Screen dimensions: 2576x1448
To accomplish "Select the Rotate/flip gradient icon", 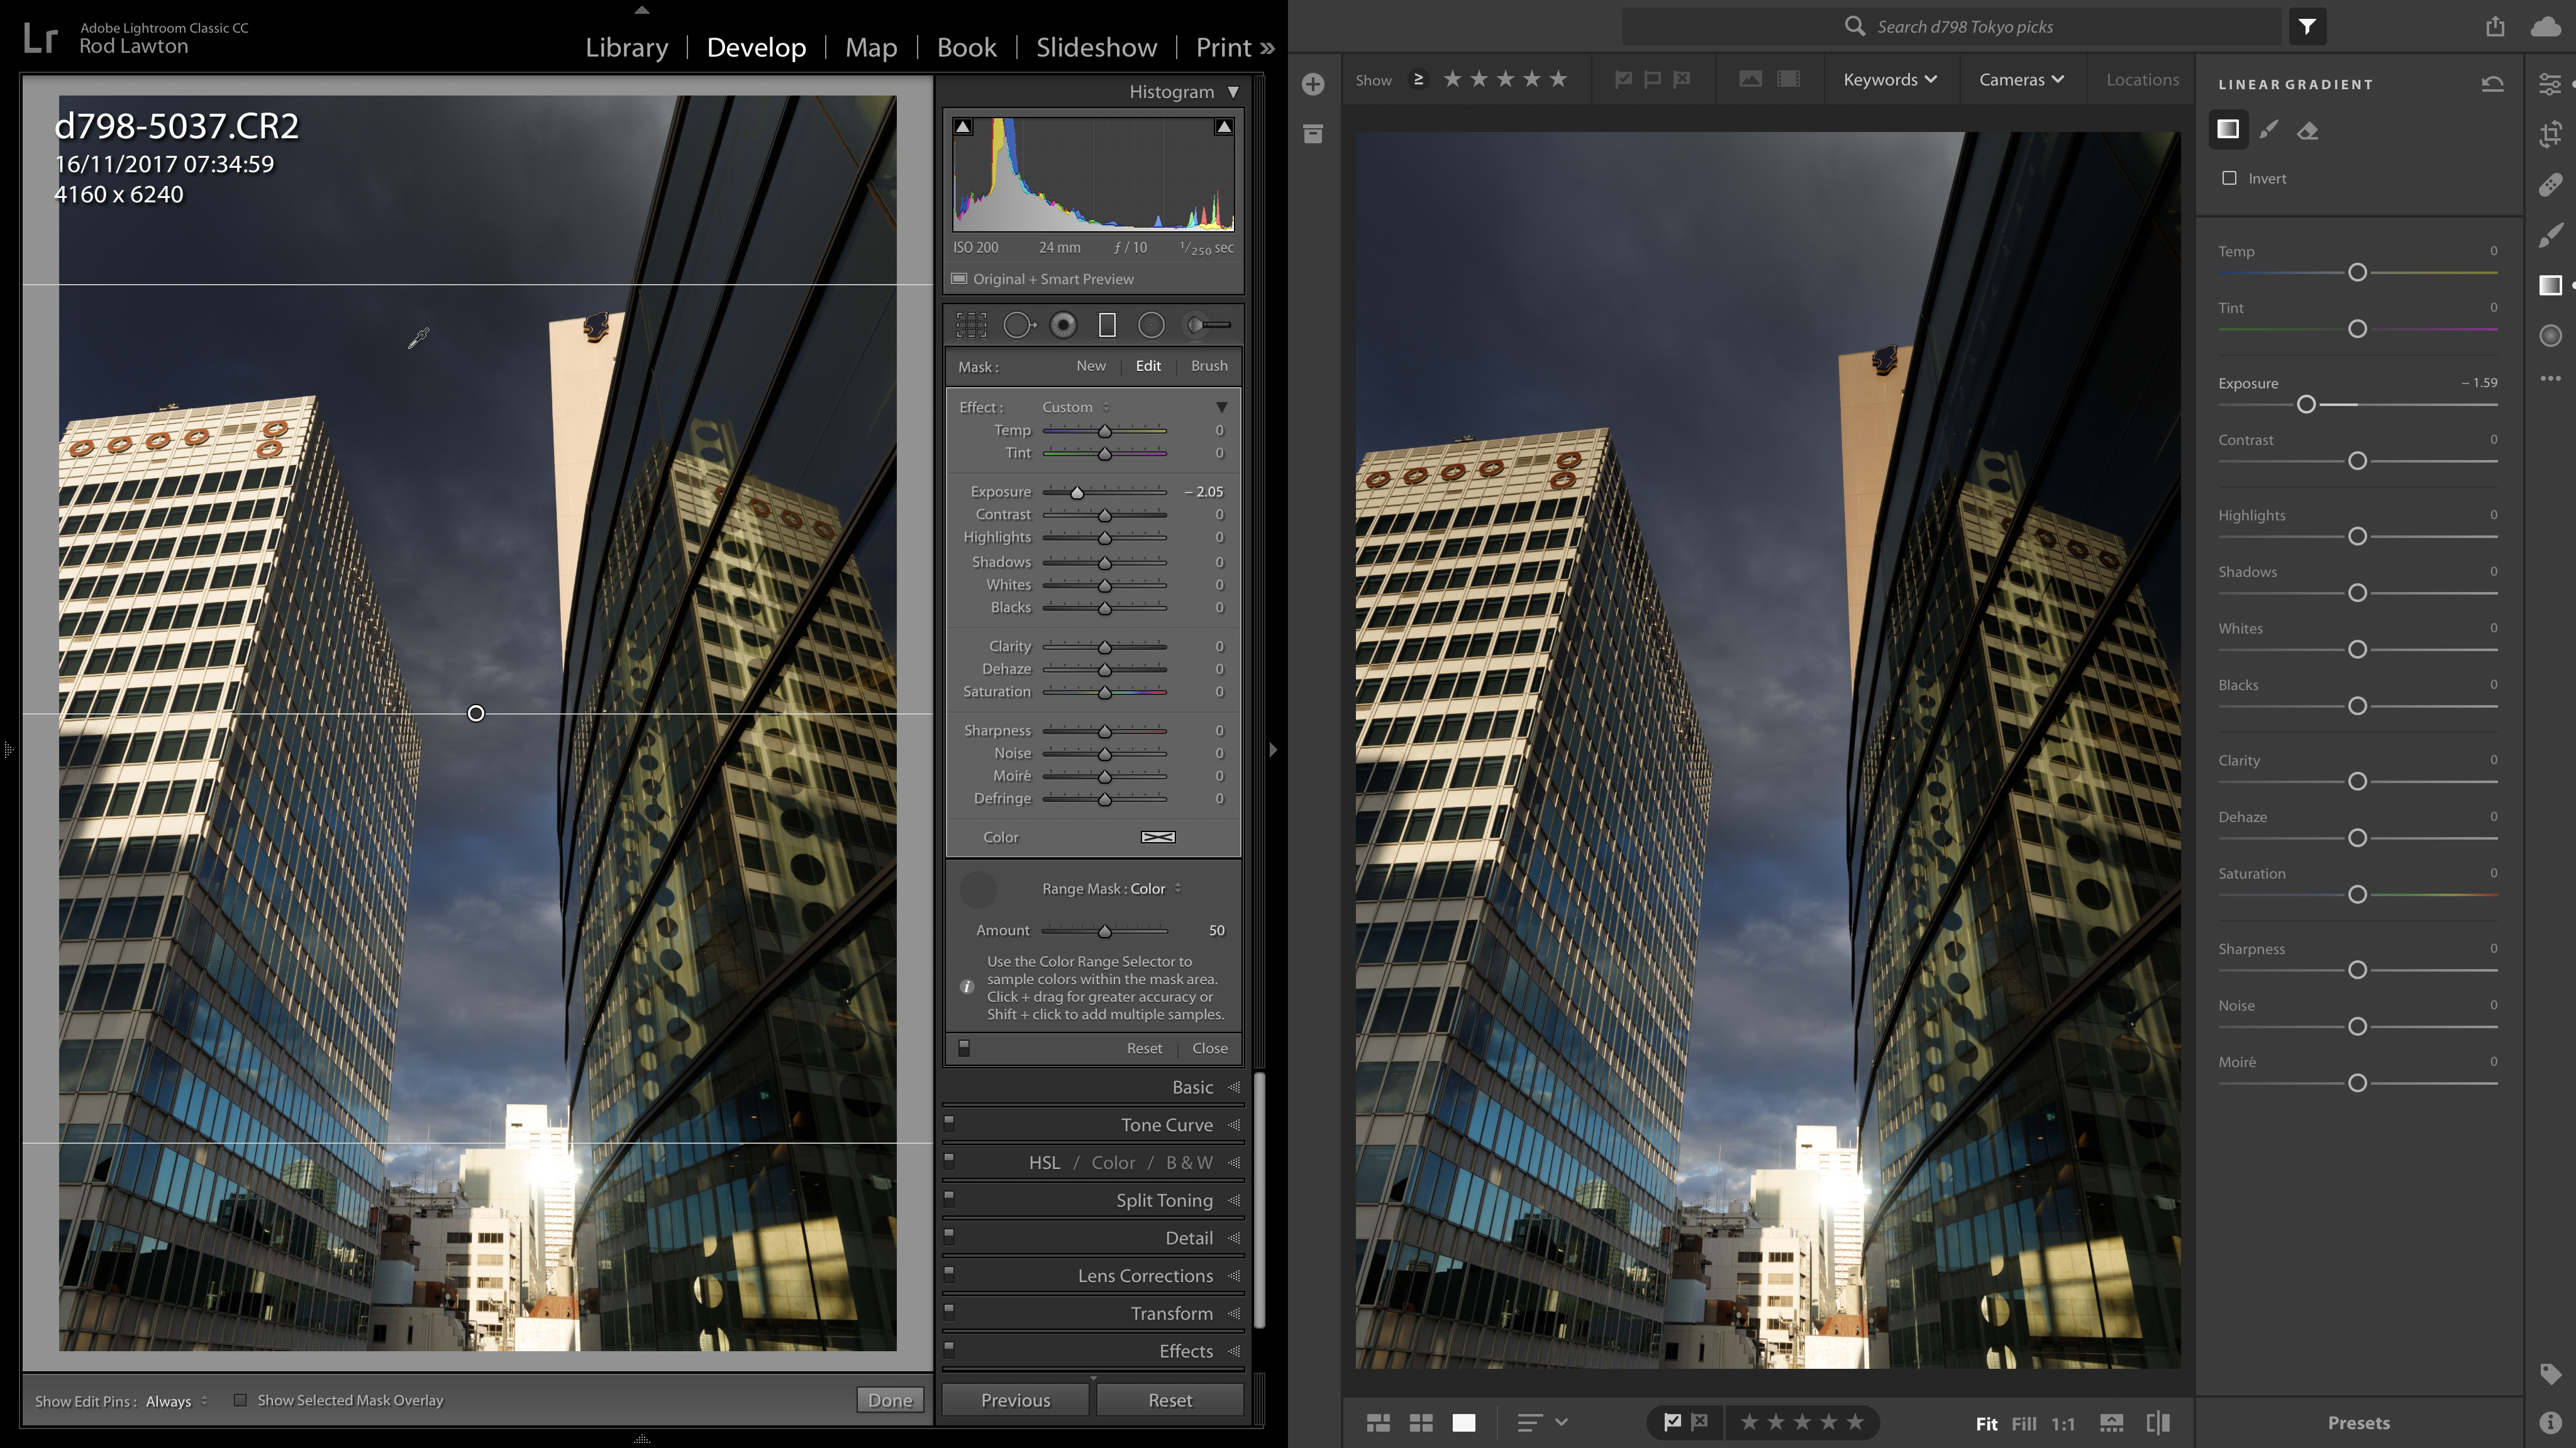I will 2493,83.
